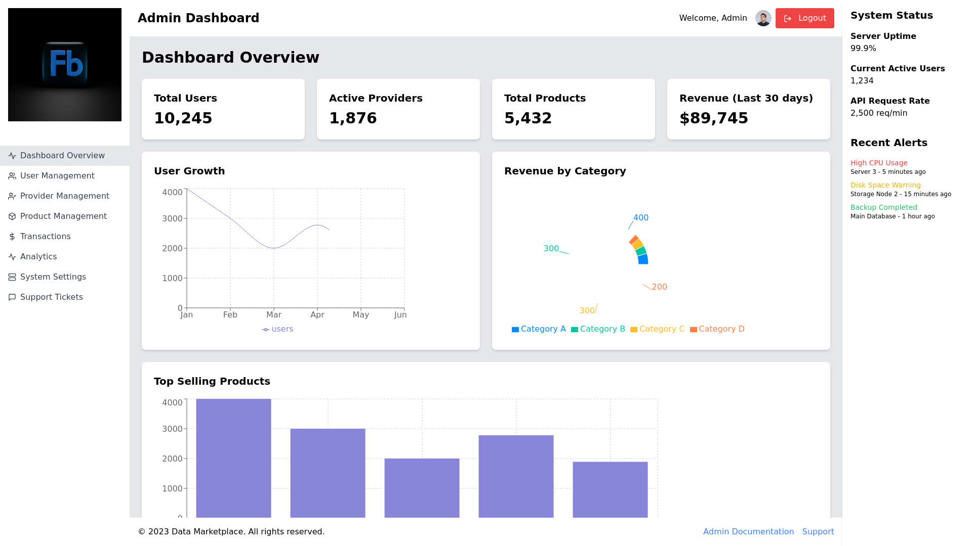View Support Tickets

pyautogui.click(x=65, y=297)
